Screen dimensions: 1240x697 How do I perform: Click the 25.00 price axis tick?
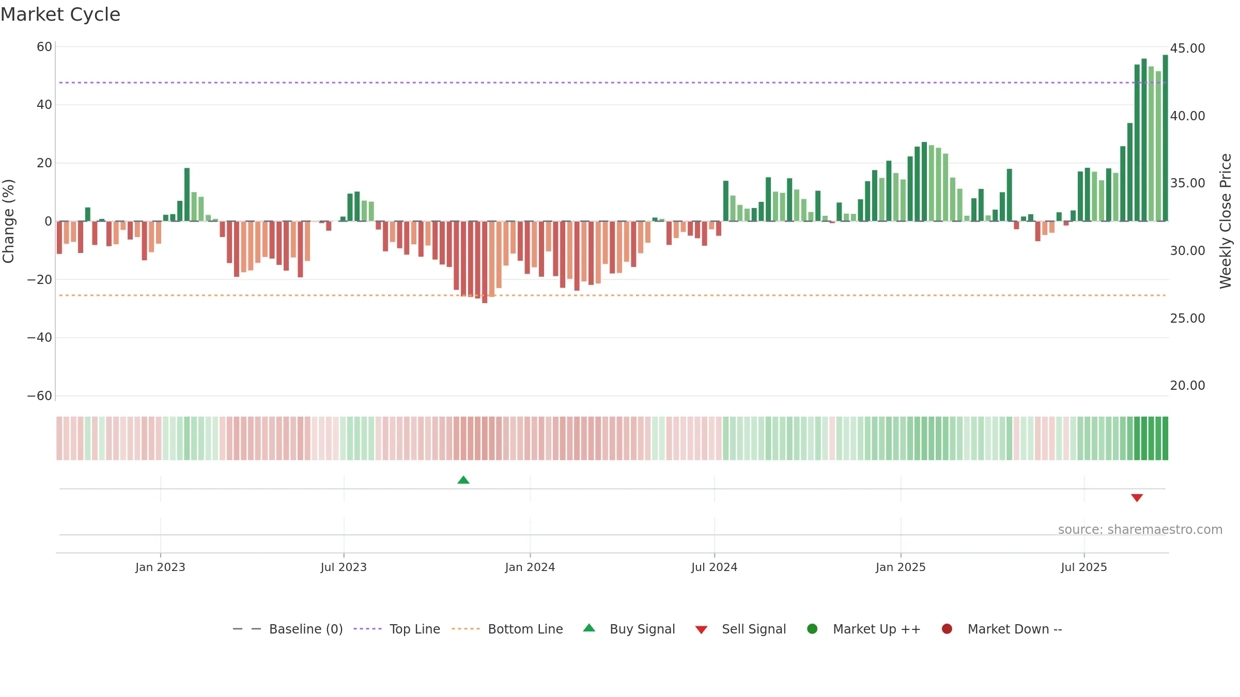[1187, 319]
